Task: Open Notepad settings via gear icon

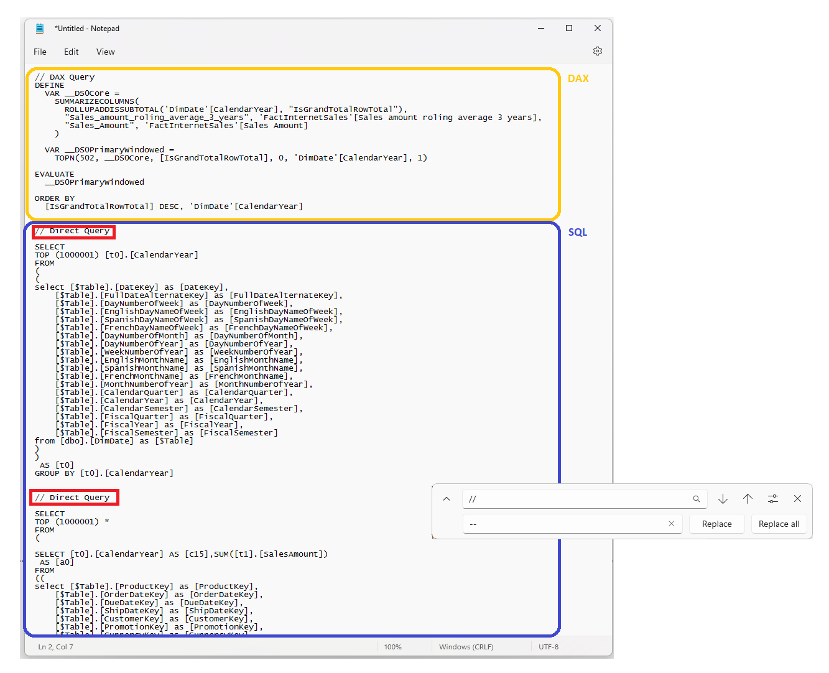Action: pyautogui.click(x=598, y=51)
